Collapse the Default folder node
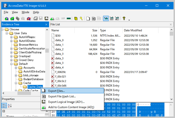175x118 pixels. click(x=11, y=64)
